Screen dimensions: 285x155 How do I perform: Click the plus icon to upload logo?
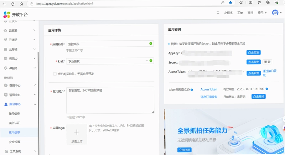[x=77, y=132]
